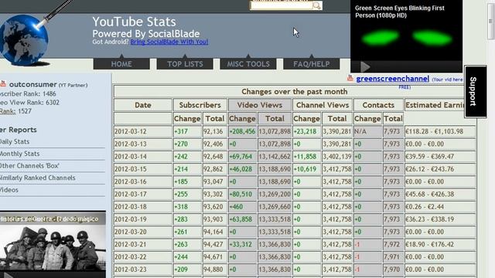
Task: Open the TOP LISTS menu
Action: coord(185,64)
